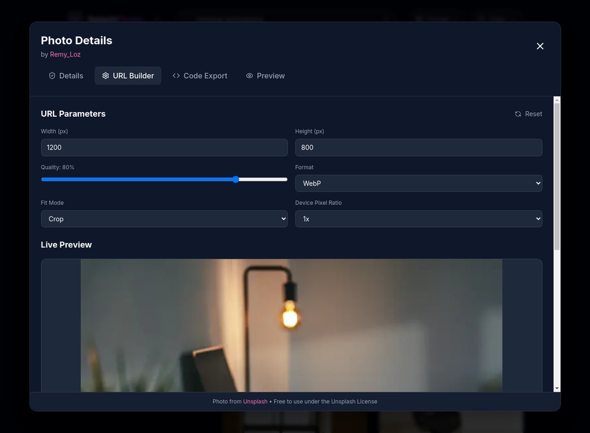This screenshot has height=433, width=590.
Task: Open the Remy_Loz photographer link
Action: (65, 55)
